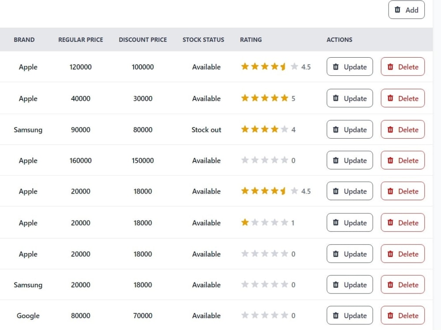Click the ACTIONS column header
441x330 pixels.
[340, 40]
